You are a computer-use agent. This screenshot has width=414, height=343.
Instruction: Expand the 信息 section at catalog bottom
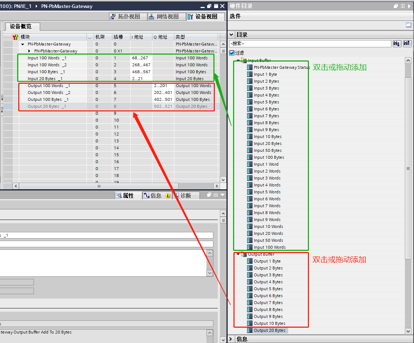(x=231, y=339)
